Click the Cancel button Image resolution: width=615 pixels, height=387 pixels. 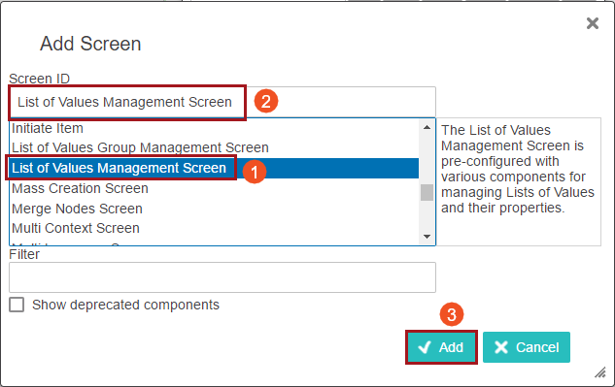(x=527, y=347)
